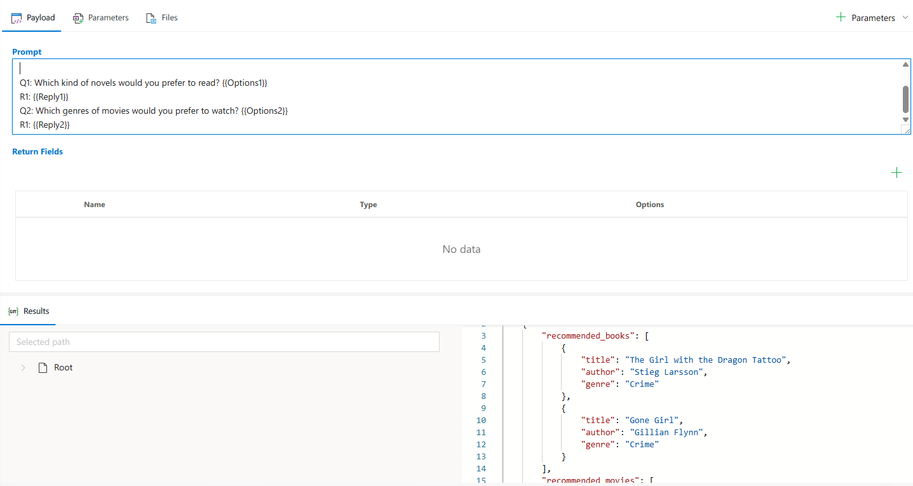
Task: Click the Q1 novels question line
Action: tap(144, 83)
